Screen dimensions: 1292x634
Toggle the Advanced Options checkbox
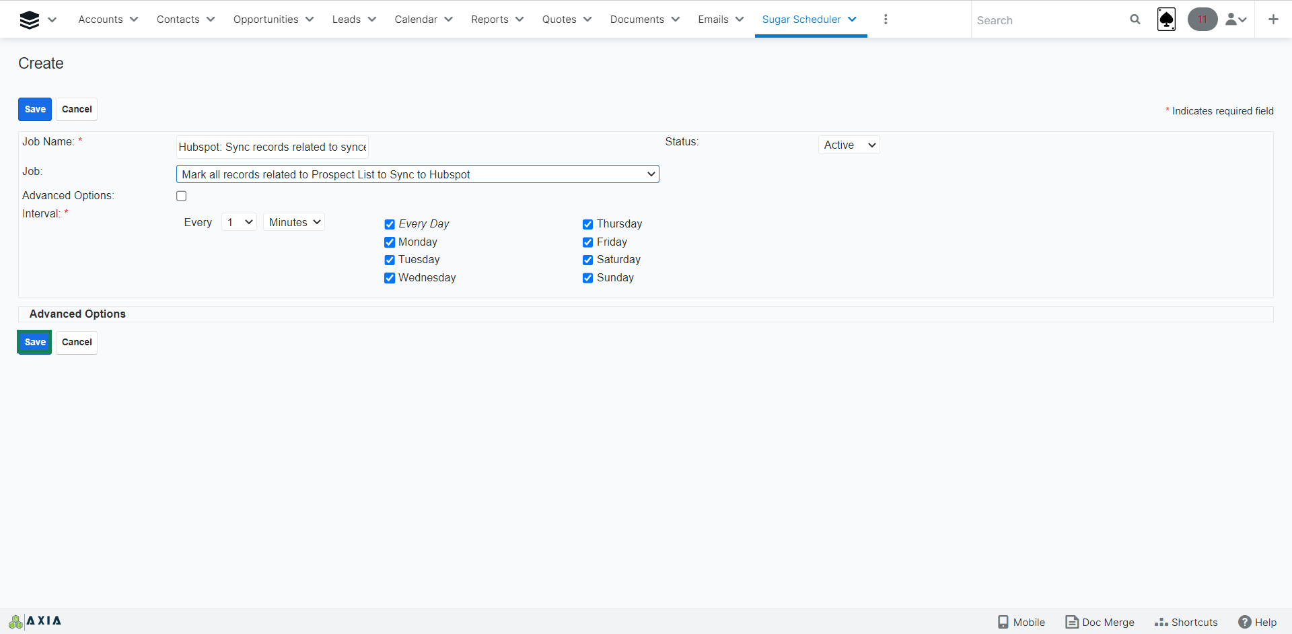(x=181, y=196)
